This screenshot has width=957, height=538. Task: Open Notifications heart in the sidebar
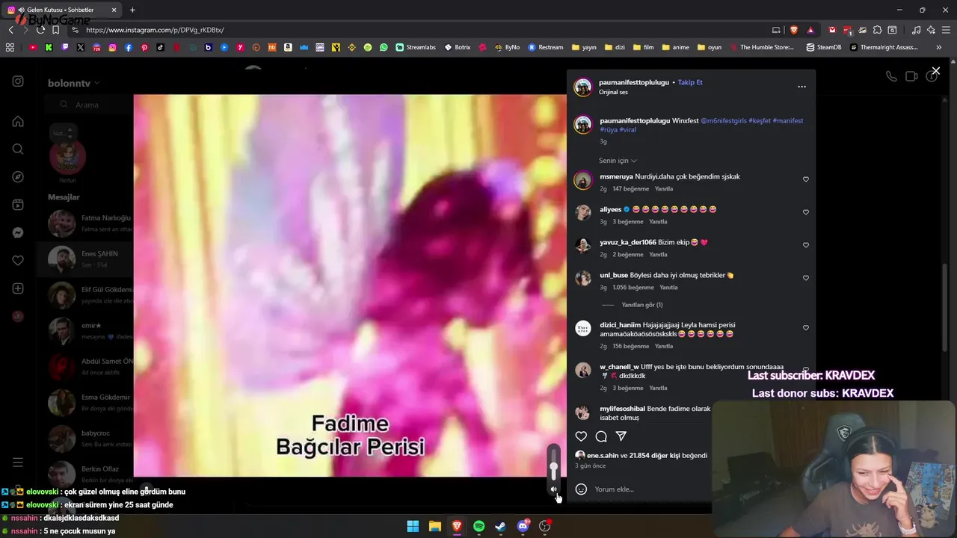click(x=18, y=261)
